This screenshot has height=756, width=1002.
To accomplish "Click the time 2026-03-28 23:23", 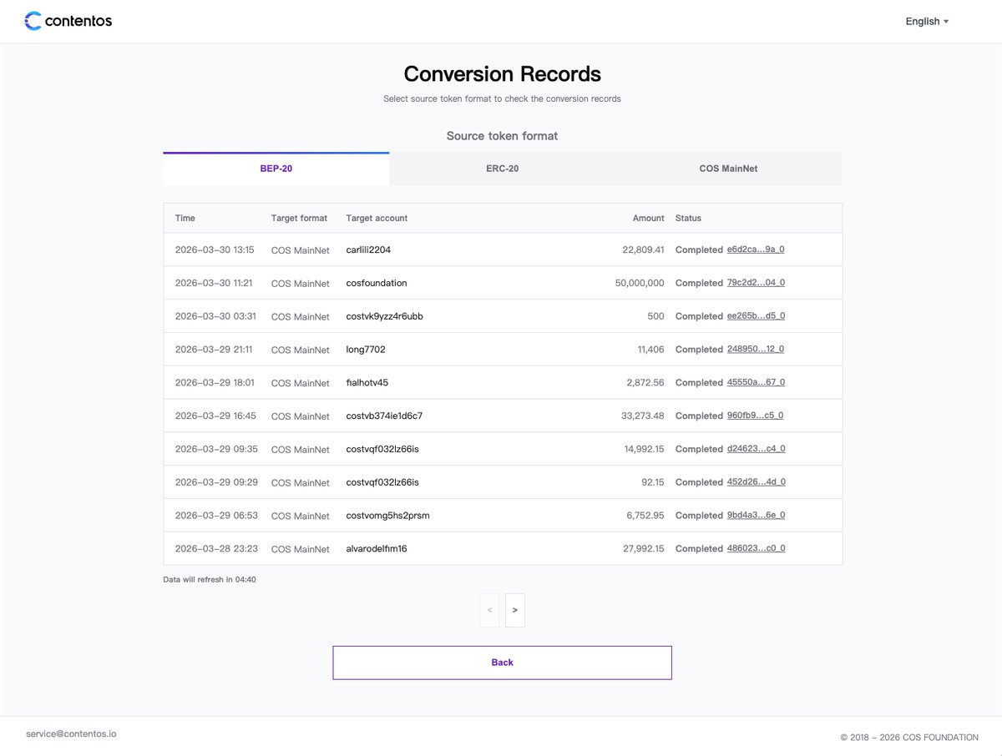I will point(216,549).
